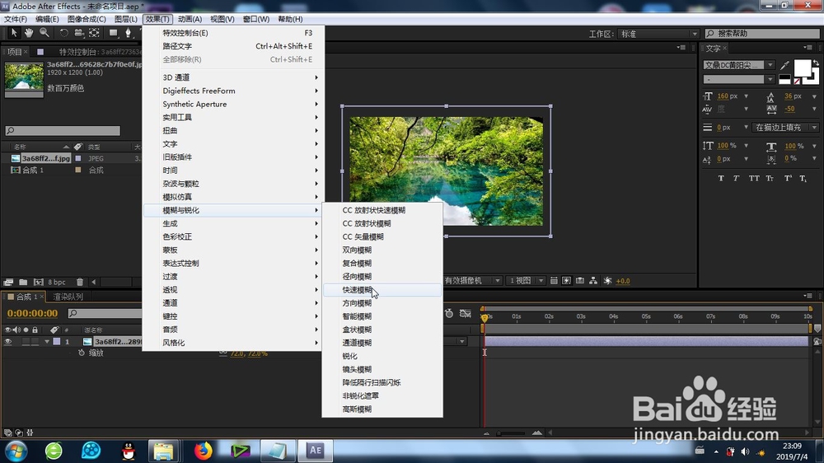Click the 8 bpc color depth button
This screenshot has width=824, height=463.
57,283
